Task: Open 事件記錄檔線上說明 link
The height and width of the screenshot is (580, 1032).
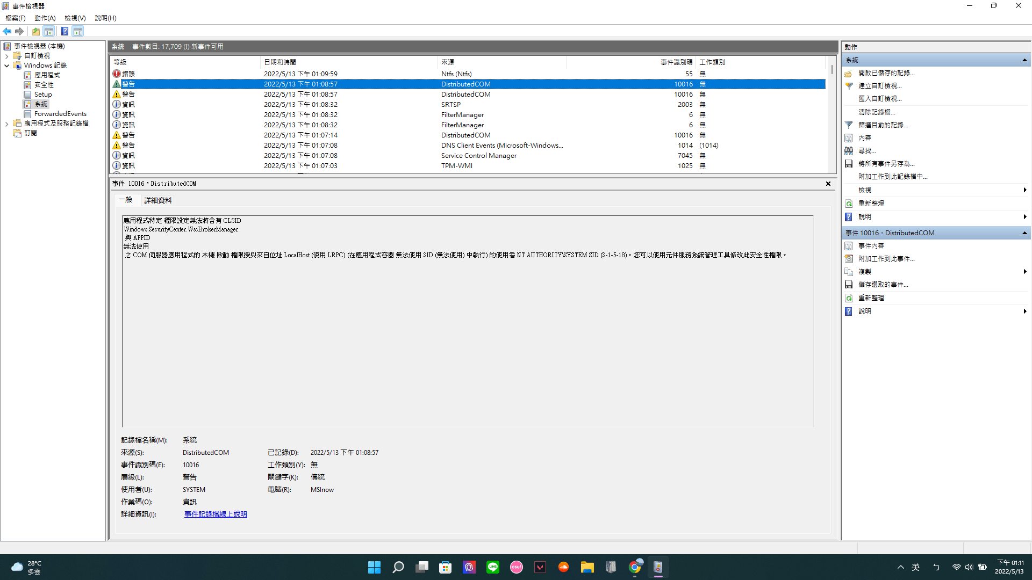Action: (x=216, y=514)
